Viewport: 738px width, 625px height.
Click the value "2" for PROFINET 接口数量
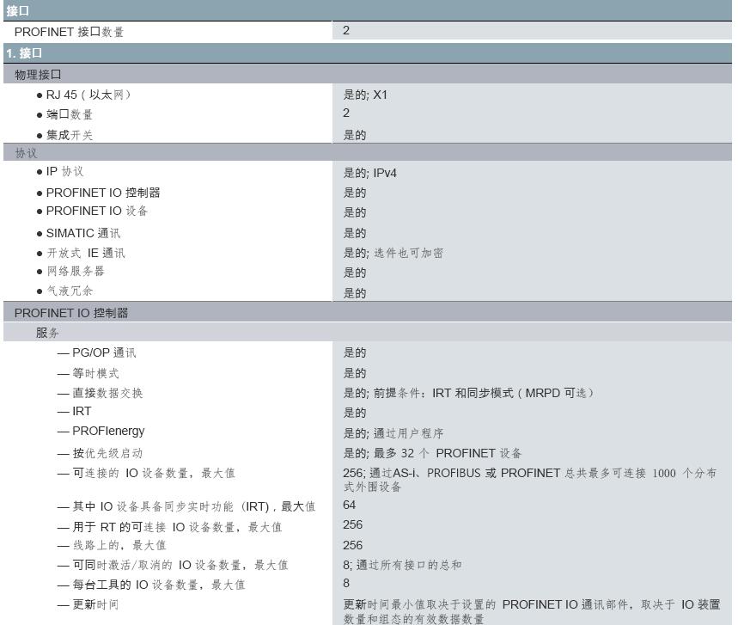[x=346, y=31]
